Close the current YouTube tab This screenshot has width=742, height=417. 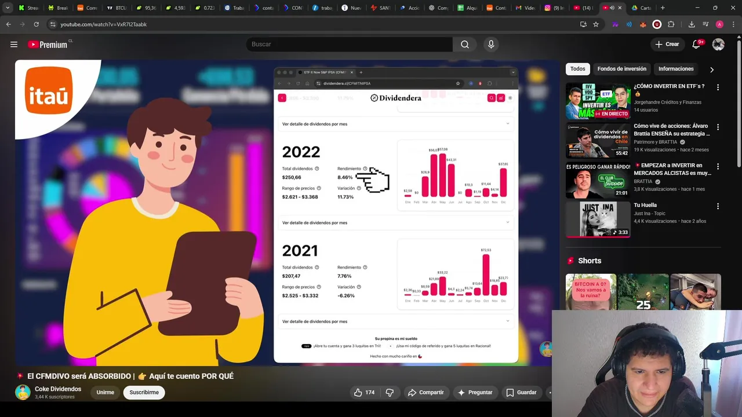(x=620, y=8)
